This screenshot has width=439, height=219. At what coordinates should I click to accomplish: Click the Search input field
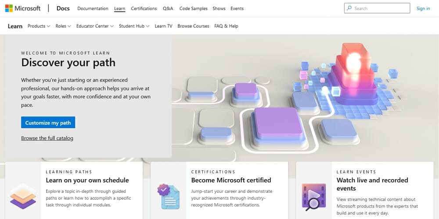(377, 8)
